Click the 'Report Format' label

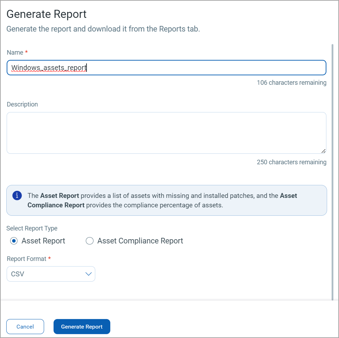click(27, 258)
